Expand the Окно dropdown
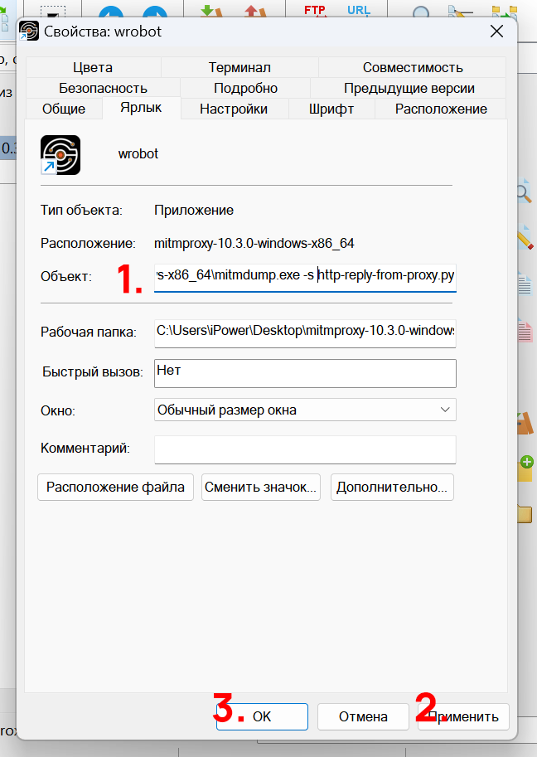Image resolution: width=537 pixels, height=757 pixels. point(305,410)
